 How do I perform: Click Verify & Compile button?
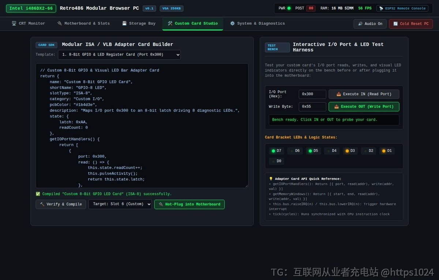point(61,204)
